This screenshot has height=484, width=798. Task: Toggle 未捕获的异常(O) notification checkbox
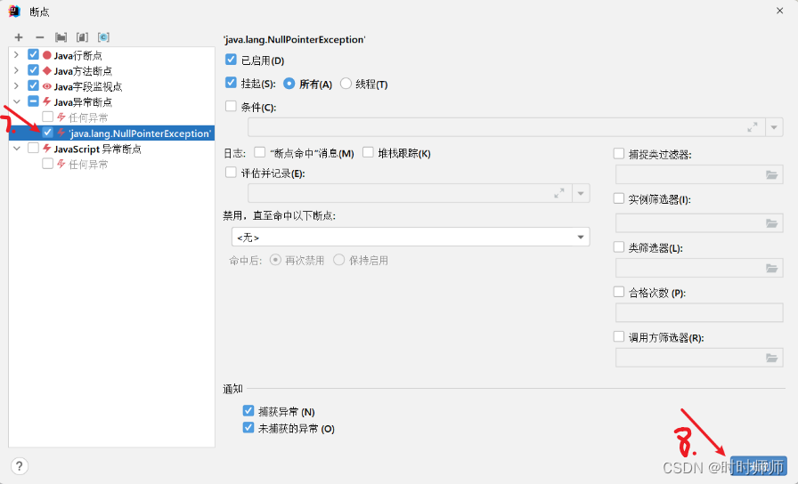coord(248,428)
